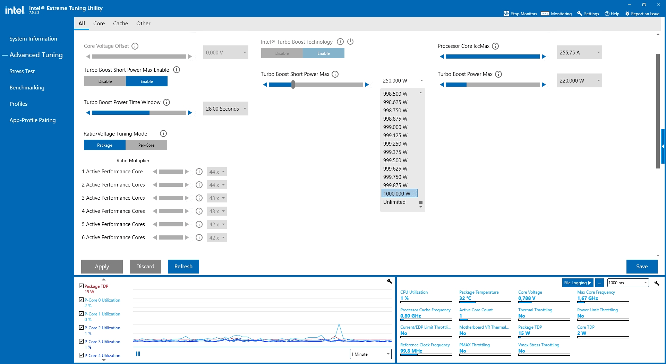Open info for Intel Turbo Boost Technology
This screenshot has height=364, width=666.
[340, 42]
